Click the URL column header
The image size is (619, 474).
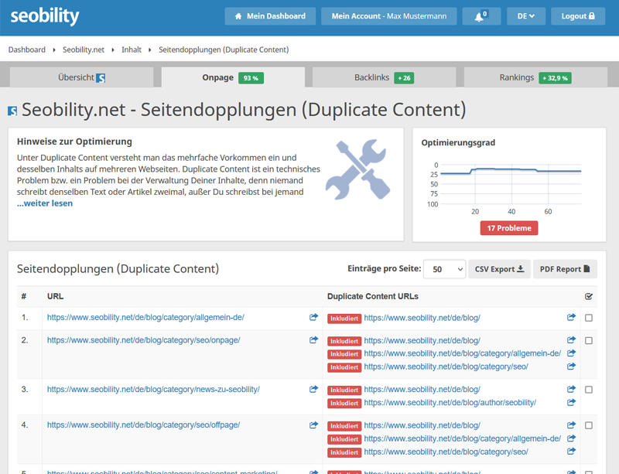tap(55, 296)
